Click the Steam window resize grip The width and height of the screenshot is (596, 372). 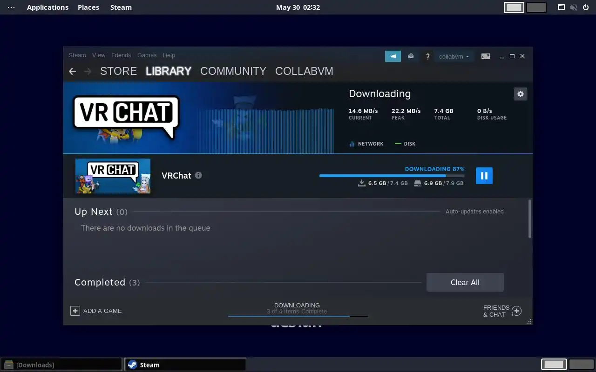(529, 321)
